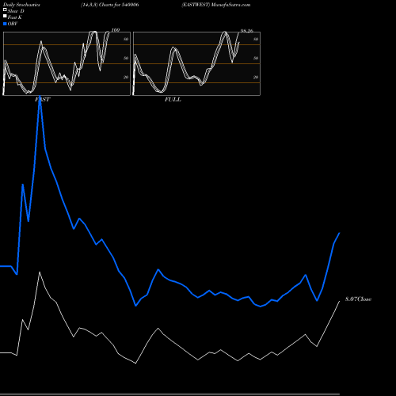Viewport: 396px width, 396px height.
Task: Click the '20' axis label in FULL chart
Action: click(256, 77)
